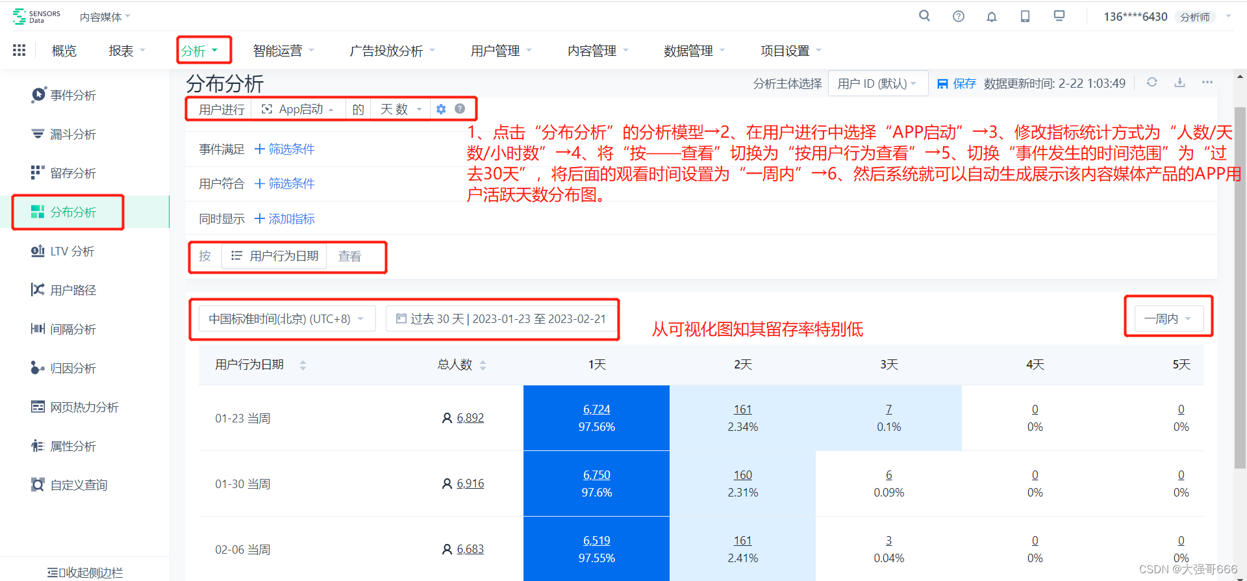1247x581 pixels.
Task: Click the save disk icon
Action: pos(942,84)
